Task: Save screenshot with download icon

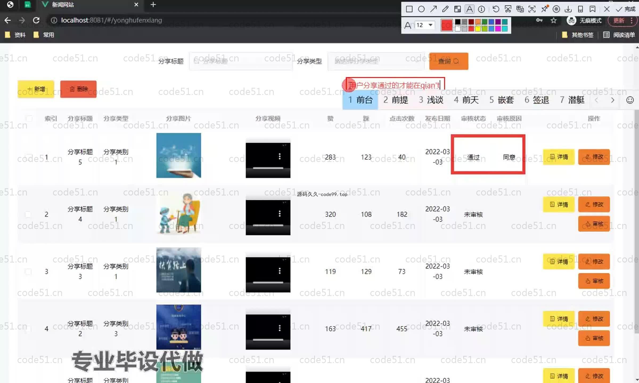Action: pos(568,9)
